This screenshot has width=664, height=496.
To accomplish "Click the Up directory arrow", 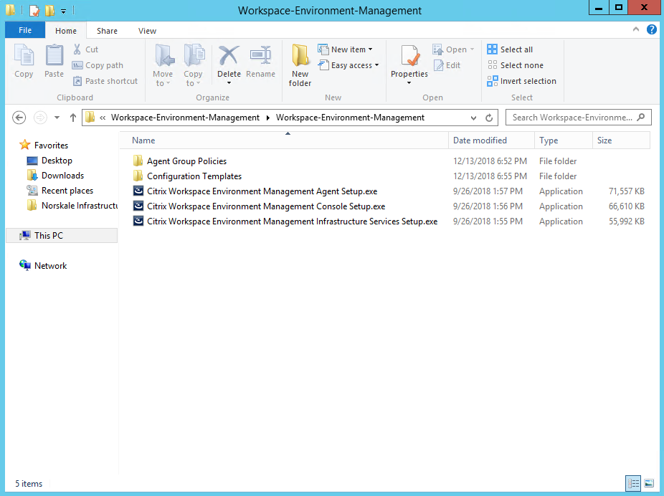I will 72,118.
